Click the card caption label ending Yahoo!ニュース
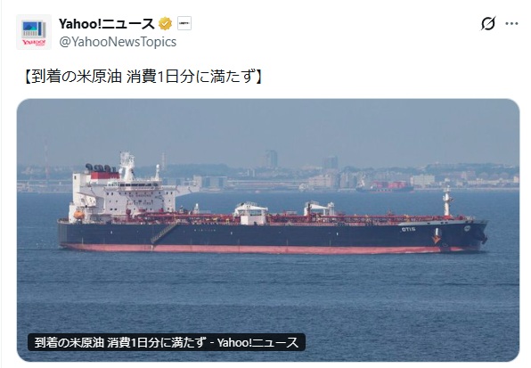Image resolution: width=531 pixels, height=368 pixels. tap(167, 342)
